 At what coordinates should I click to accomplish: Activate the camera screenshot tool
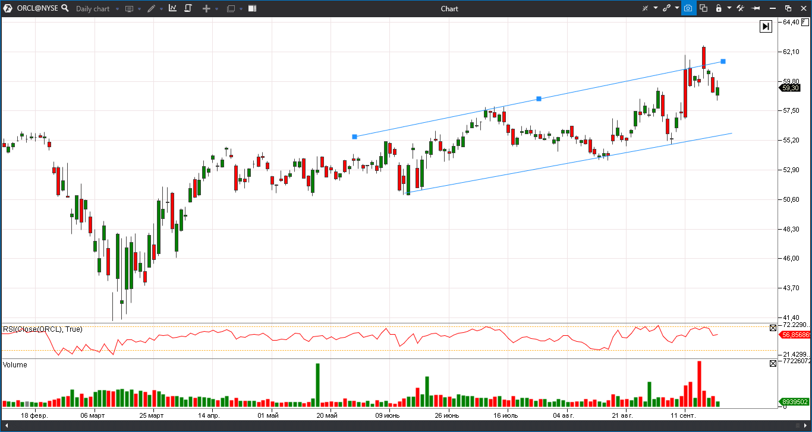pyautogui.click(x=688, y=8)
